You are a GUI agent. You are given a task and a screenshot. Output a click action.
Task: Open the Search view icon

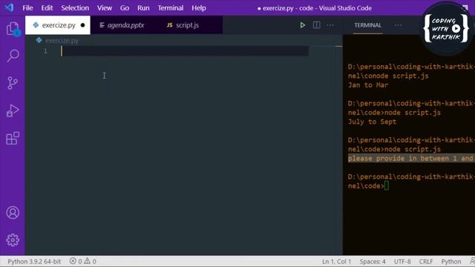(x=13, y=56)
